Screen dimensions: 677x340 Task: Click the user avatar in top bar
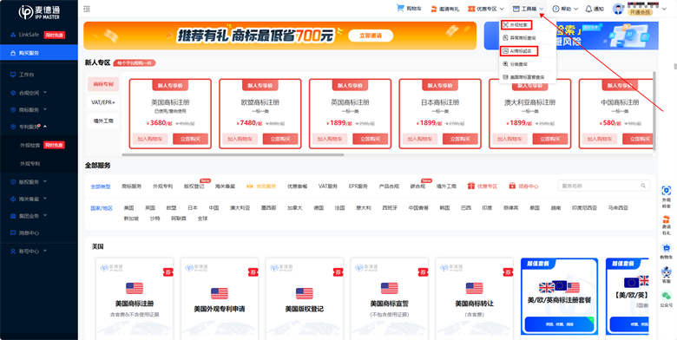tap(618, 9)
